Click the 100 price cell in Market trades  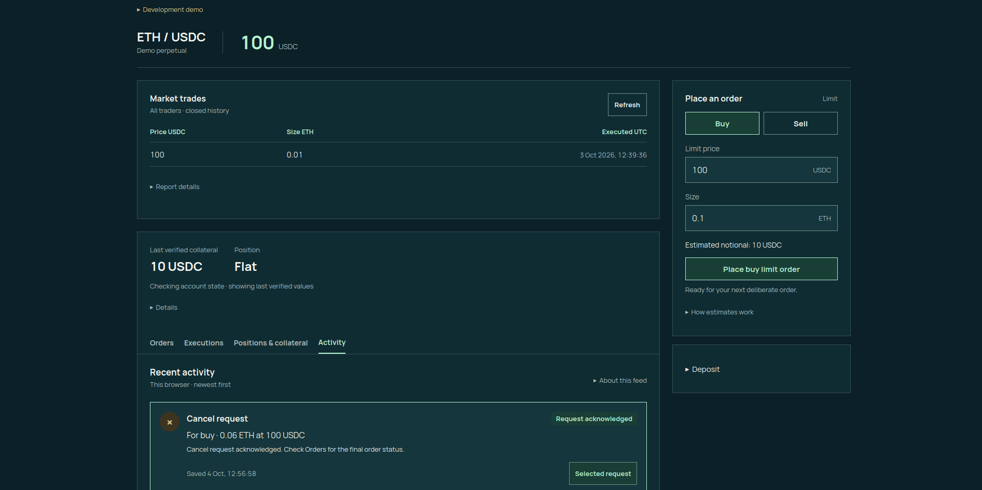pos(157,155)
